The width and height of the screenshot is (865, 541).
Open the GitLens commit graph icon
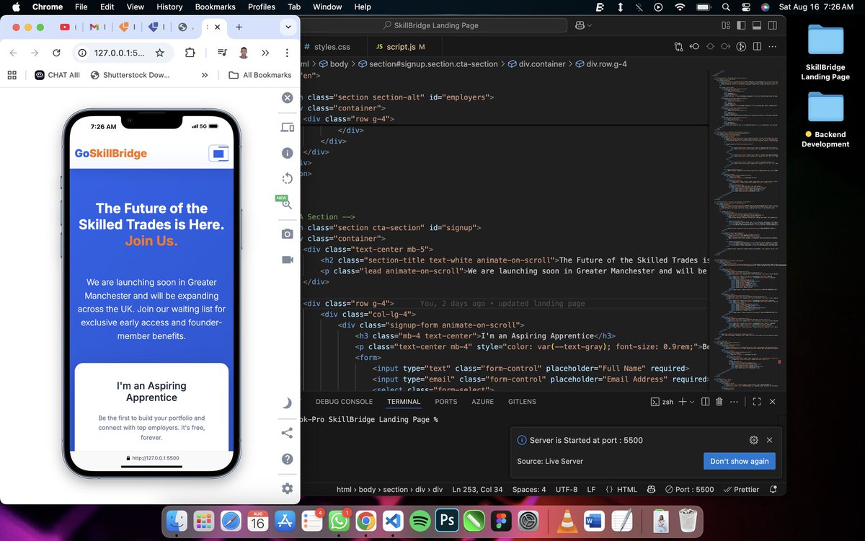click(742, 47)
